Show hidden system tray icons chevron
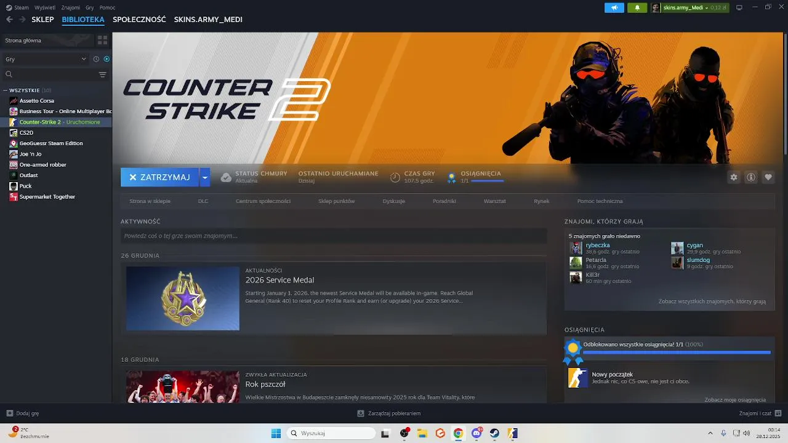 (710, 433)
